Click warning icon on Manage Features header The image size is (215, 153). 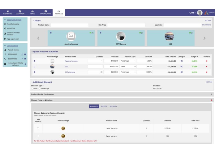(211, 100)
